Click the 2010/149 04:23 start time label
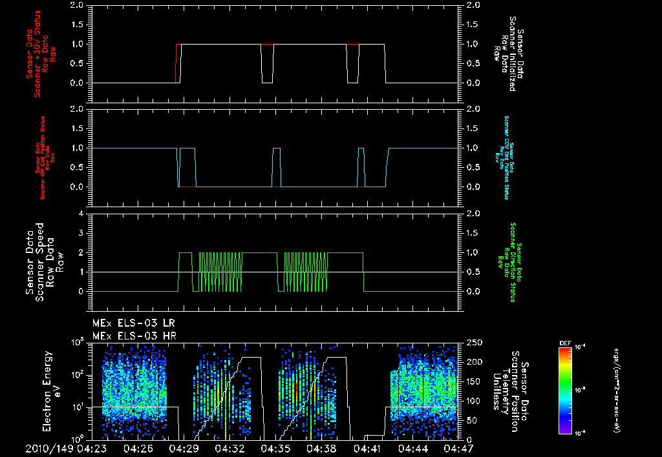 click(x=66, y=449)
